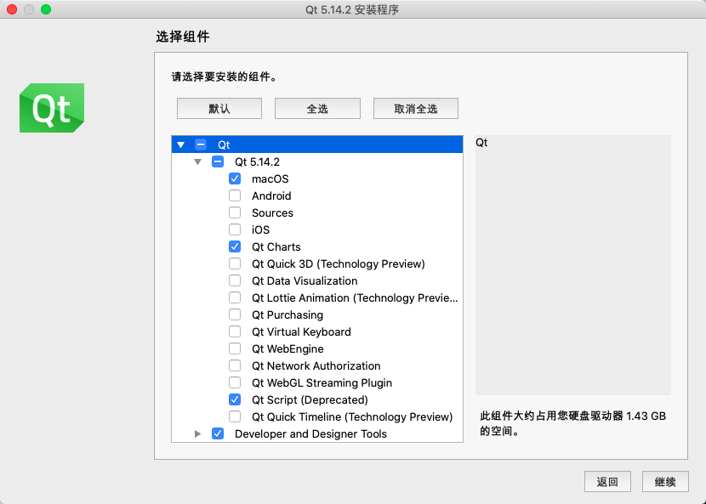
Task: Go back with the 返回 button
Action: pyautogui.click(x=607, y=482)
